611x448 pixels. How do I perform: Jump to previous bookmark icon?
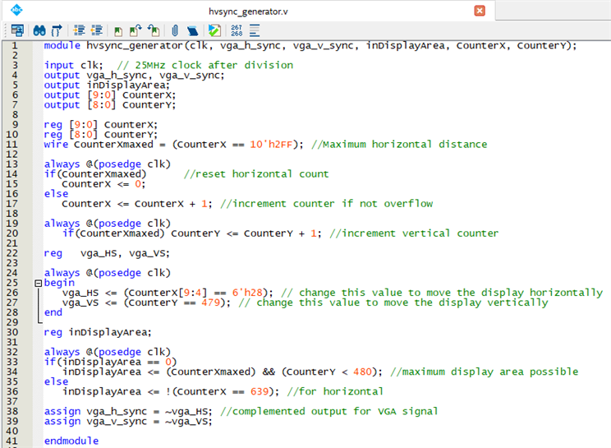153,30
